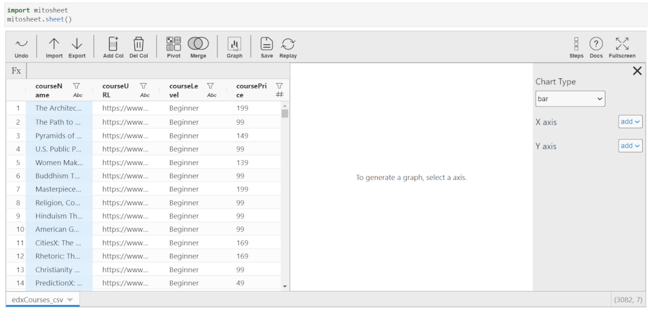Open the Y axis add dropdown
Image resolution: width=650 pixels, height=312 pixels.
click(x=630, y=146)
